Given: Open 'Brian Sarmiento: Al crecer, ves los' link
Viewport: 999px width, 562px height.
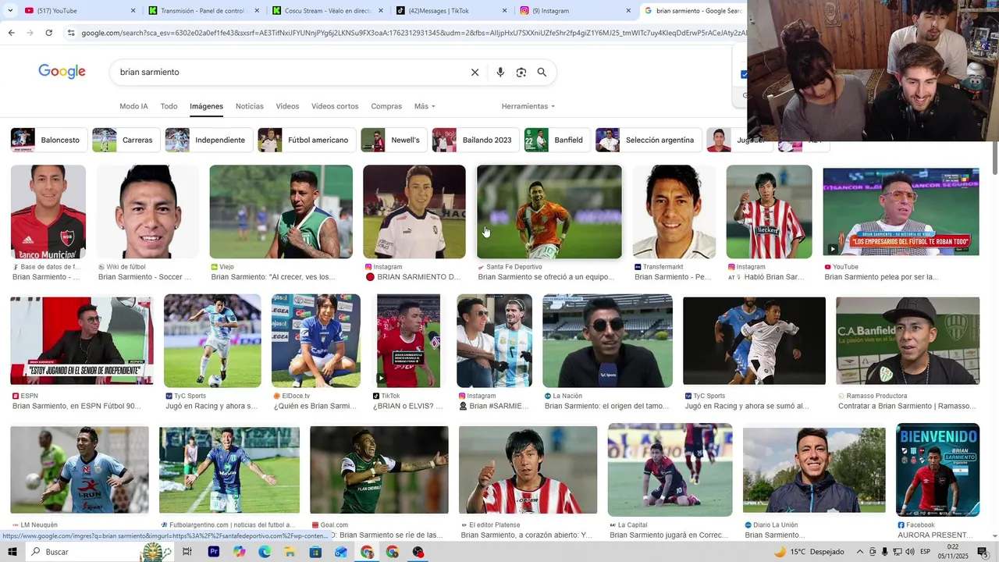Looking at the screenshot, I should pos(273,277).
